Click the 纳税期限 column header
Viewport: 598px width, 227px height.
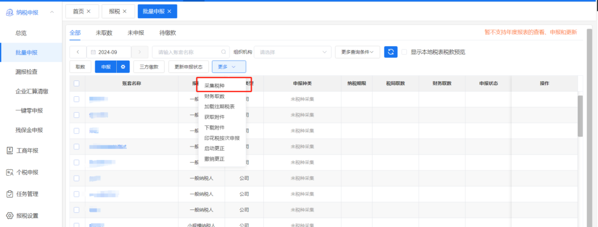point(357,83)
